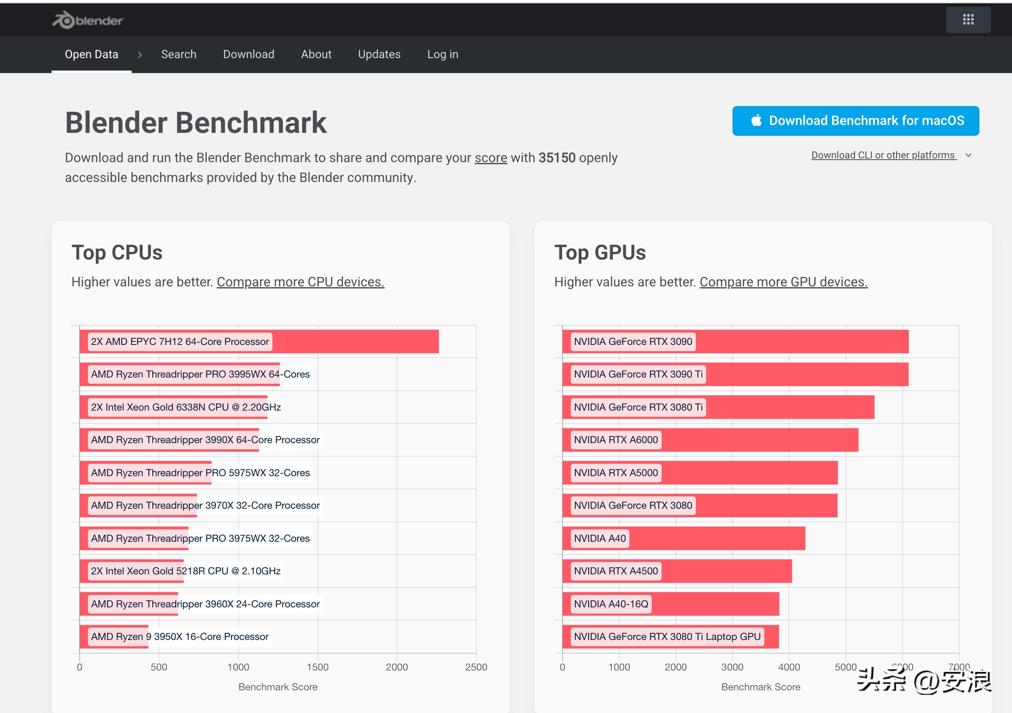Click the NVIDIA GeForce RTX 3080 bar
The width and height of the screenshot is (1012, 713).
pyautogui.click(x=700, y=505)
